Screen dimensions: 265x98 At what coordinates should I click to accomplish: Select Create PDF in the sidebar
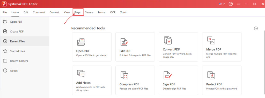tap(25, 31)
